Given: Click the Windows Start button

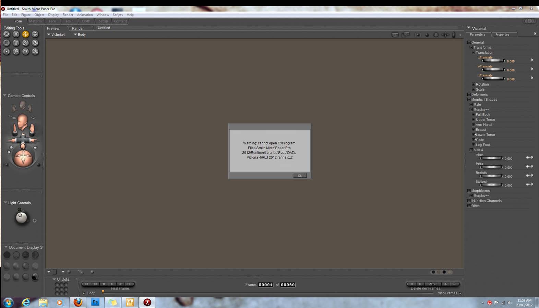Looking at the screenshot, I should tap(8, 303).
